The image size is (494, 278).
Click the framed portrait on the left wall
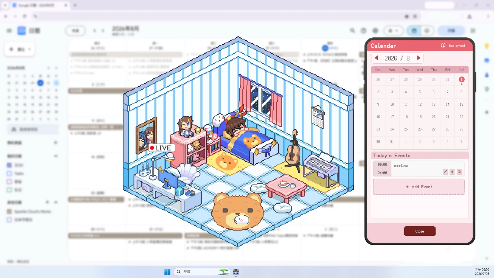(x=147, y=135)
